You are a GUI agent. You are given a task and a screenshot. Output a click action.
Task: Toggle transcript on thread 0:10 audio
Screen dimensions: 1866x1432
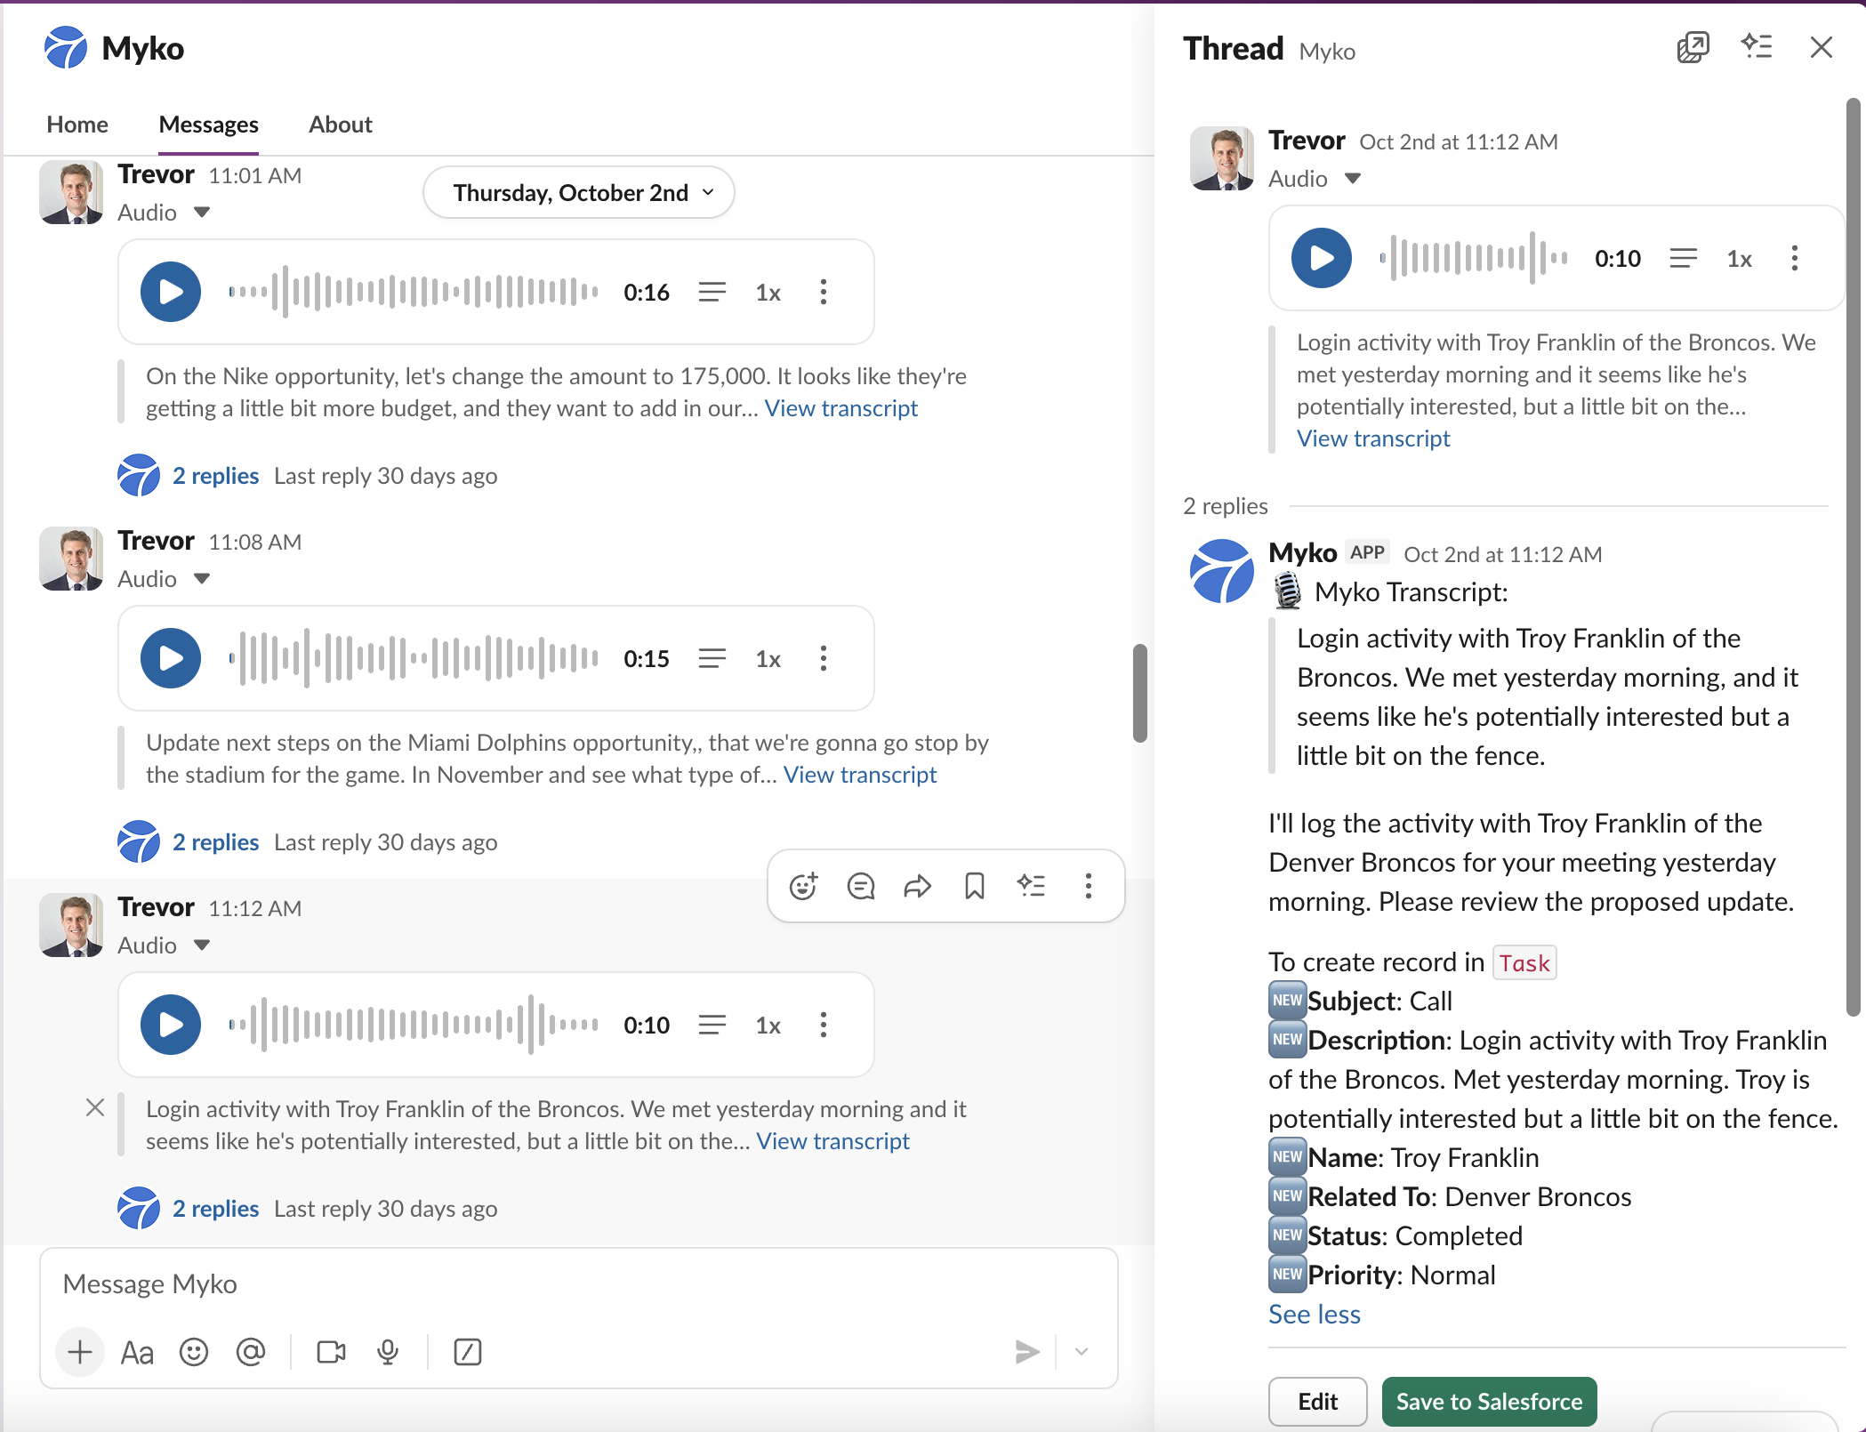pos(1683,258)
